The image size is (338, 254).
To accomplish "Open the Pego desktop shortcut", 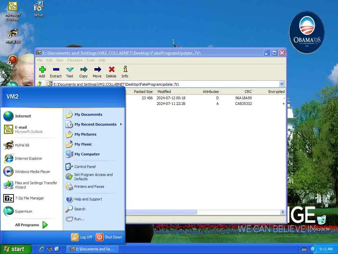I will 13,63.
